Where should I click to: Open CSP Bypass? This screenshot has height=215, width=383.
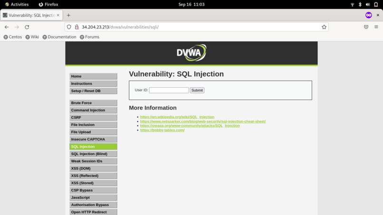[x=93, y=190]
